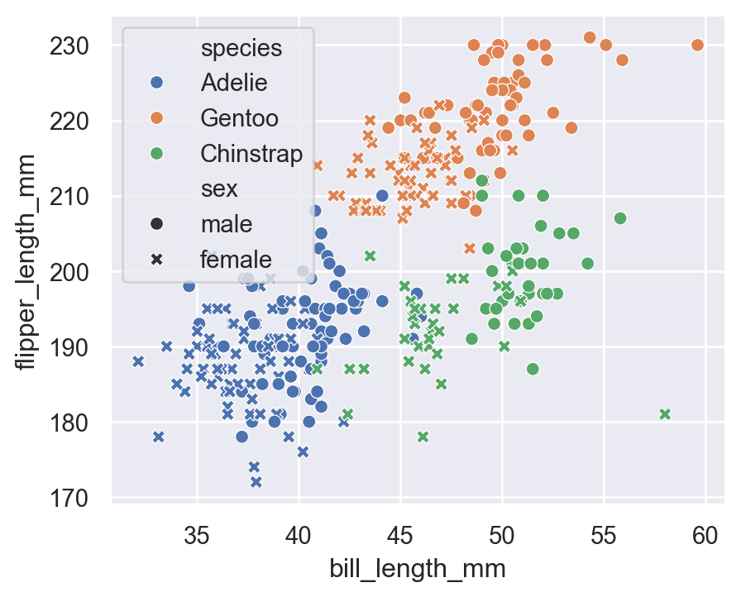Click the 'Gentoo' legend text label

tap(239, 118)
